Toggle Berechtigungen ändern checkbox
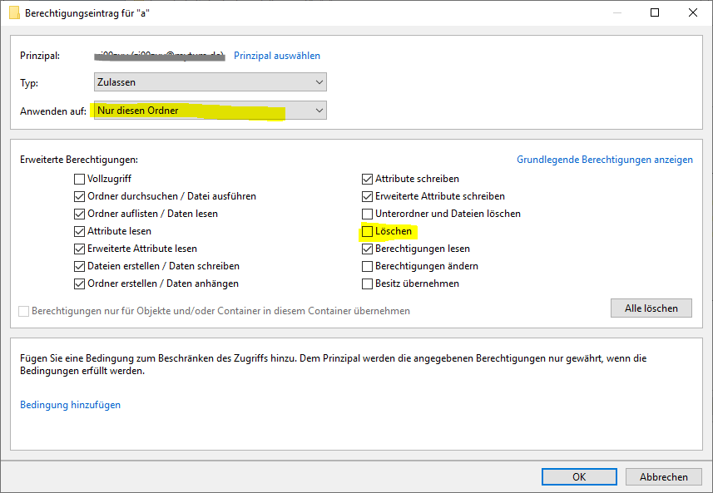Viewport: 713px width, 493px height. click(368, 266)
